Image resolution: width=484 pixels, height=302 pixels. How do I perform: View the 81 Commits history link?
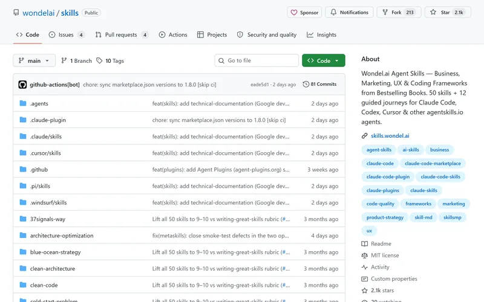click(320, 84)
